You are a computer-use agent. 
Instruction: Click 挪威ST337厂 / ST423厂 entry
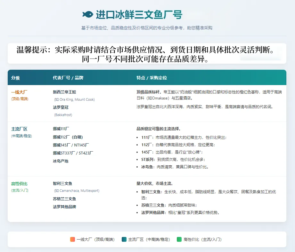click(x=73, y=153)
